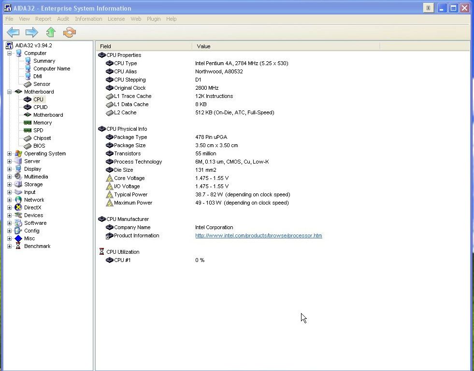
Task: Expand the Benchmark tree node
Action: (x=9, y=247)
